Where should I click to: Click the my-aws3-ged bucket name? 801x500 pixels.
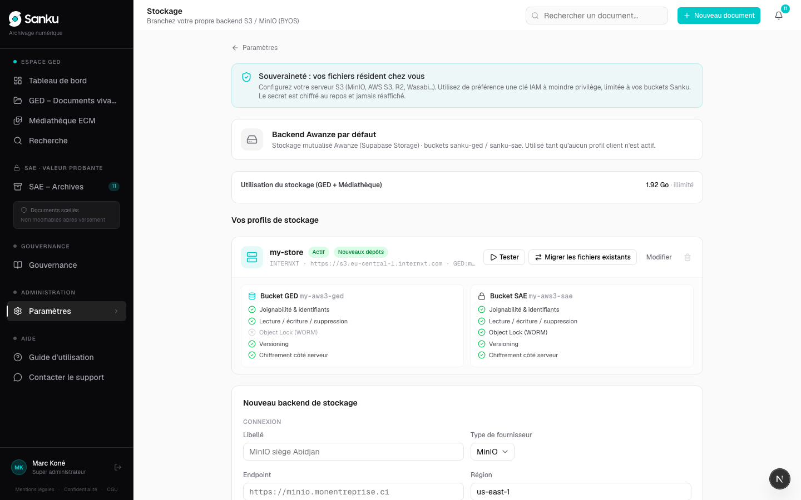(x=322, y=296)
